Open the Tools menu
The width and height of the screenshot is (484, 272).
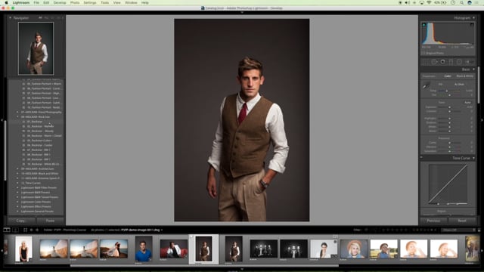pyautogui.click(x=104, y=2)
